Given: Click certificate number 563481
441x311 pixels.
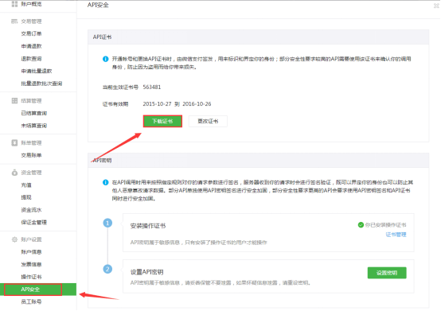Looking at the screenshot, I should (x=152, y=87).
